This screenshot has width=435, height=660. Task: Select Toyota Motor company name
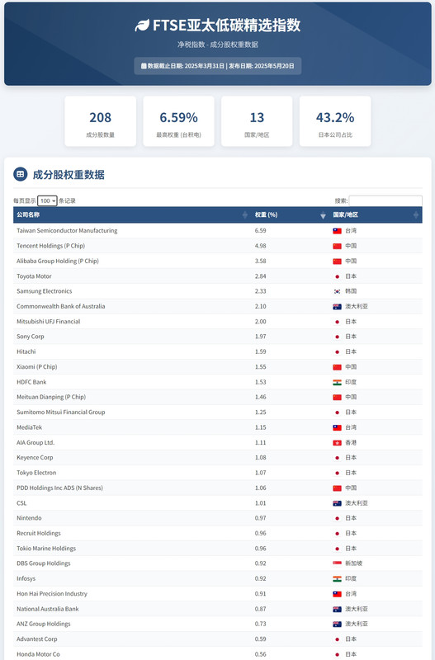point(34,276)
